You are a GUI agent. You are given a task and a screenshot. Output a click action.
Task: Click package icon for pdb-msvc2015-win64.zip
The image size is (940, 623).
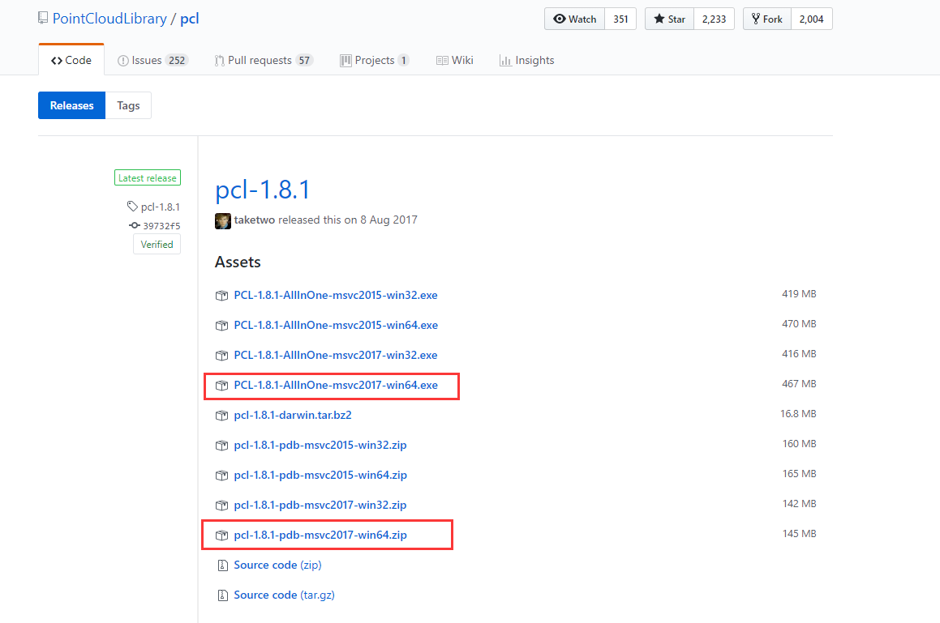point(221,475)
